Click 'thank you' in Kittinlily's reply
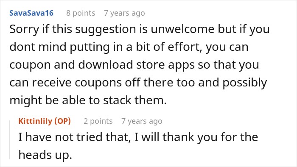297x167 pixels. click(x=190, y=137)
